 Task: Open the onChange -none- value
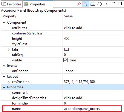coord(93,71)
